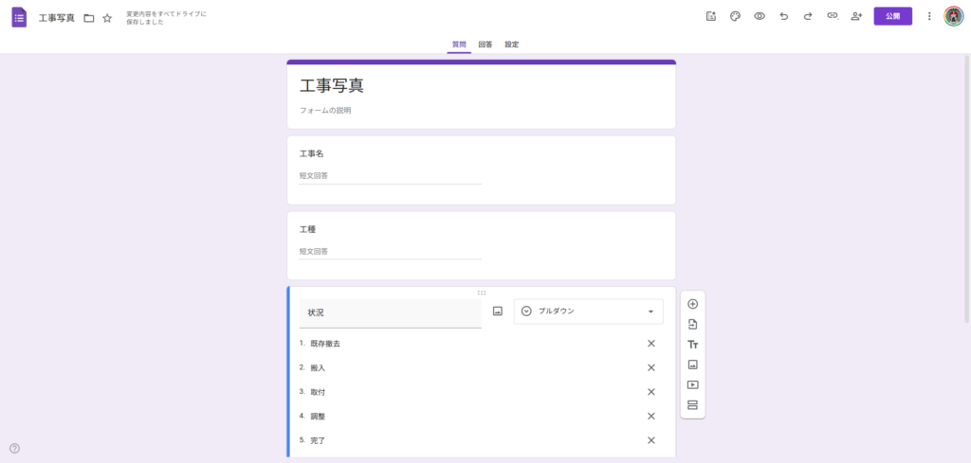Add a new question from side toolbar
This screenshot has width=971, height=463.
click(x=692, y=304)
